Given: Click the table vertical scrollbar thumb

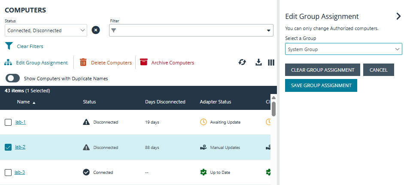Looking at the screenshot, I should pyautogui.click(x=273, y=109).
